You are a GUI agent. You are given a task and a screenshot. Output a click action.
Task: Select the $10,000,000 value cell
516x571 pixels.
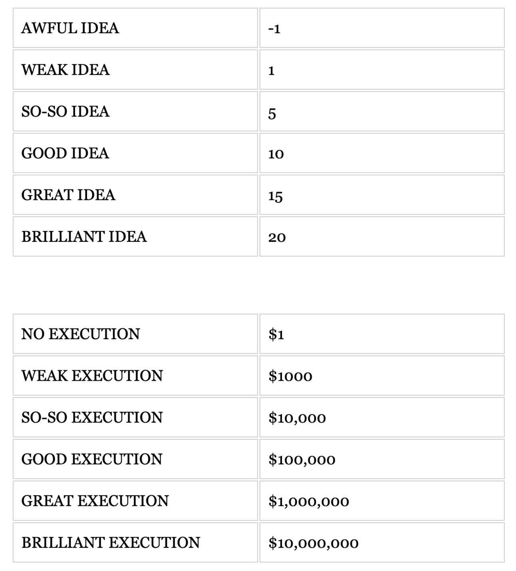[x=314, y=543]
